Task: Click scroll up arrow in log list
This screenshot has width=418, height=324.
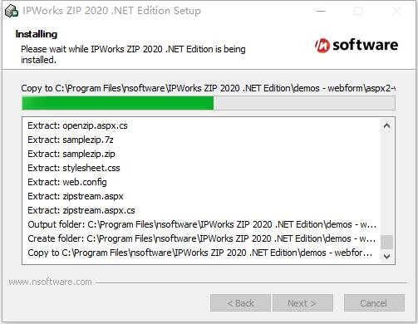Action: click(386, 126)
